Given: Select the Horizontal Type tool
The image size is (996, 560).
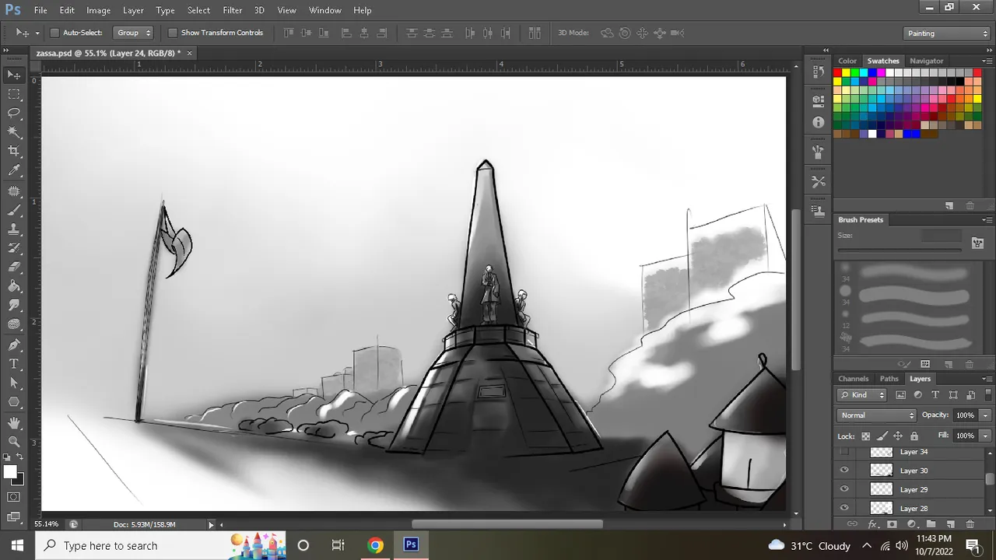Looking at the screenshot, I should (x=14, y=364).
